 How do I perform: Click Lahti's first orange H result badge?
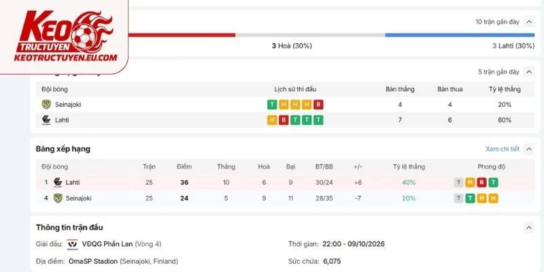point(272,120)
